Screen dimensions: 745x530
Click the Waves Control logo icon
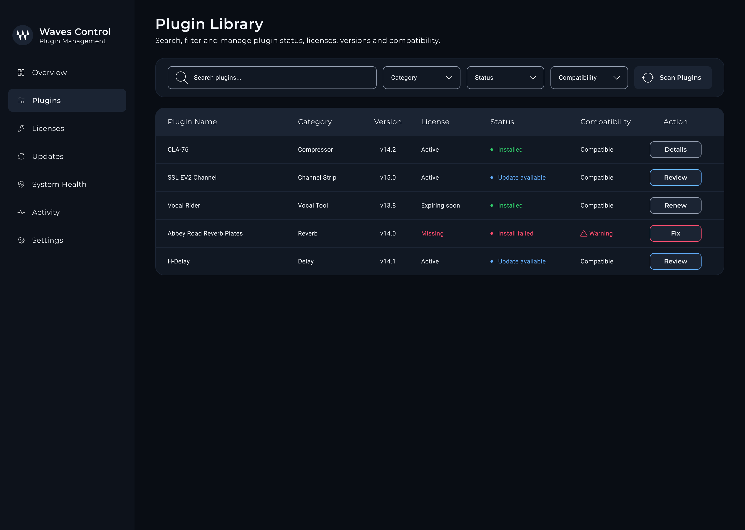(x=23, y=35)
